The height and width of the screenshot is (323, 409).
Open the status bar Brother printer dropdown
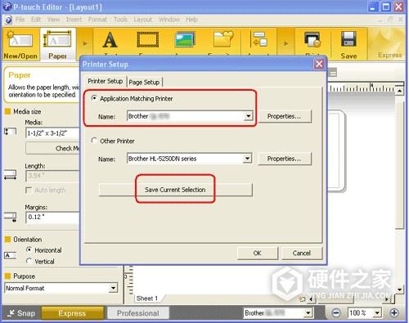(x=308, y=313)
